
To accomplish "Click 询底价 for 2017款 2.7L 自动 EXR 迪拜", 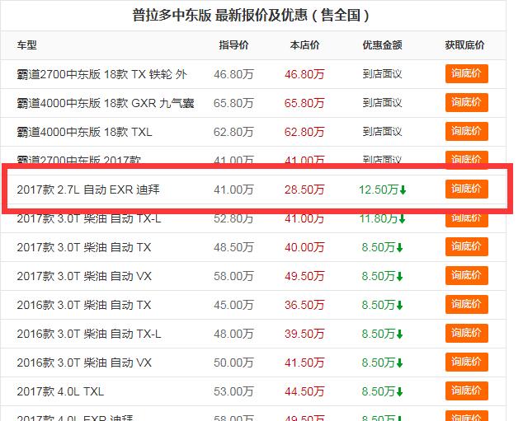I will point(466,189).
